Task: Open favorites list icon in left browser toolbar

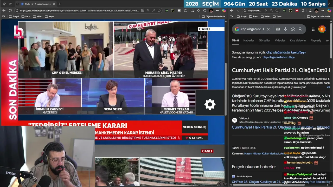Action: tap(199, 11)
